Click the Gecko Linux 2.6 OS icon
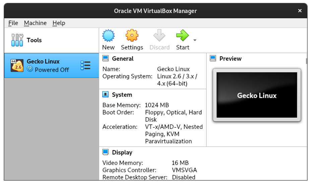311x184 pixels. point(17,65)
